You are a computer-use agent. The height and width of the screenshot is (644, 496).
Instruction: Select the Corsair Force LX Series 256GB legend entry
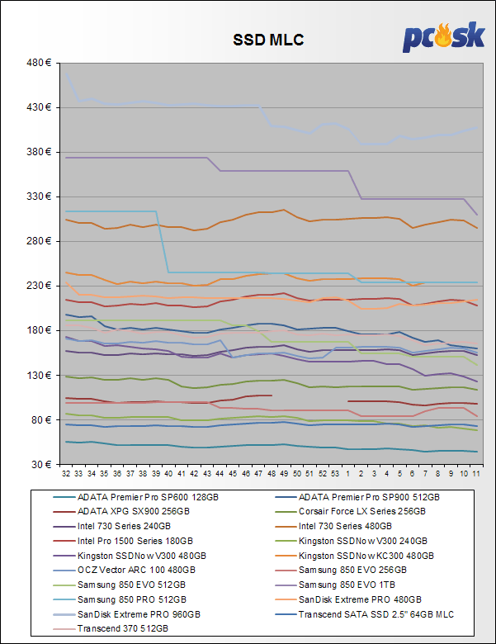point(350,511)
